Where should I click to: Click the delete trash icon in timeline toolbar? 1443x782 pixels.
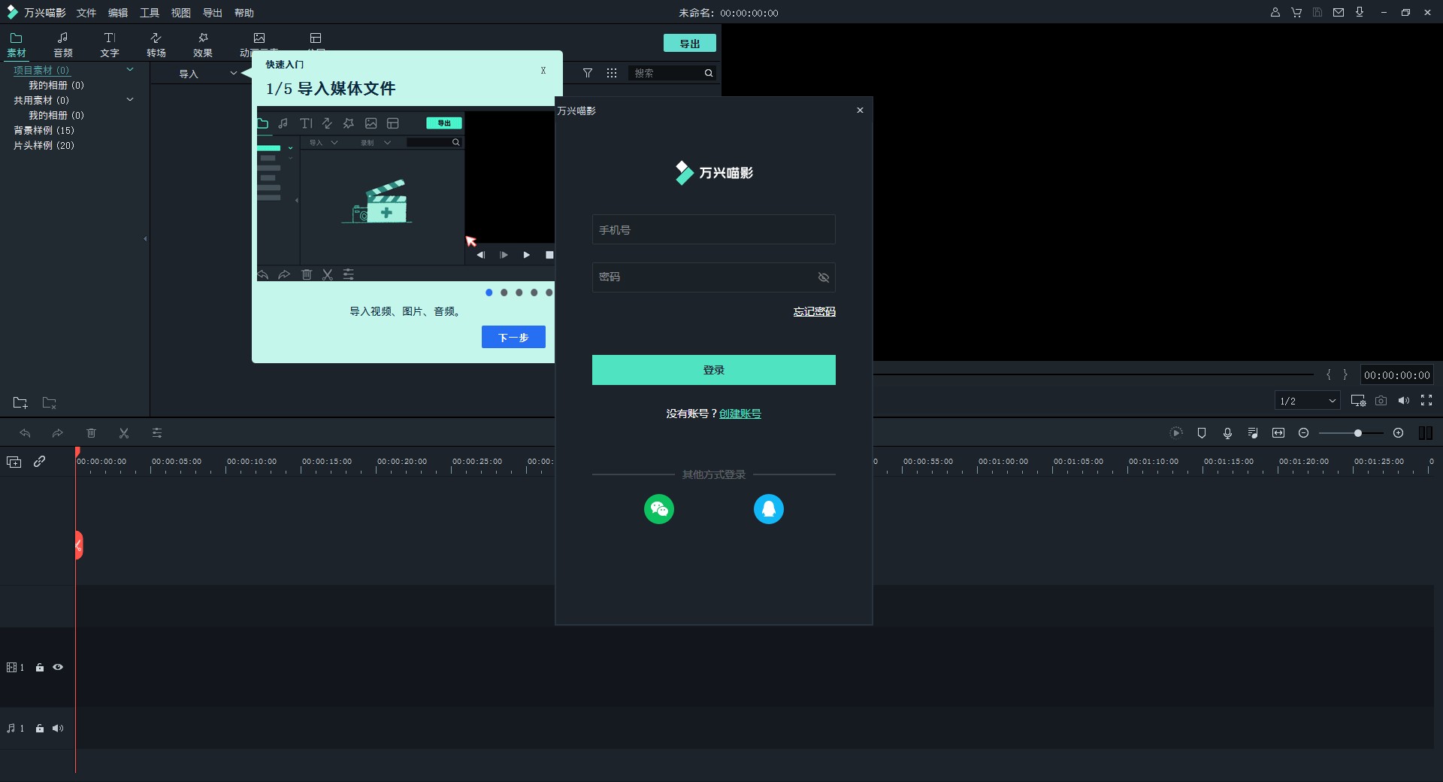(91, 433)
